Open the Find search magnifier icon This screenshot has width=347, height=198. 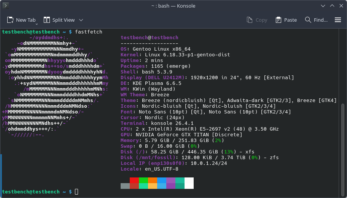308,20
